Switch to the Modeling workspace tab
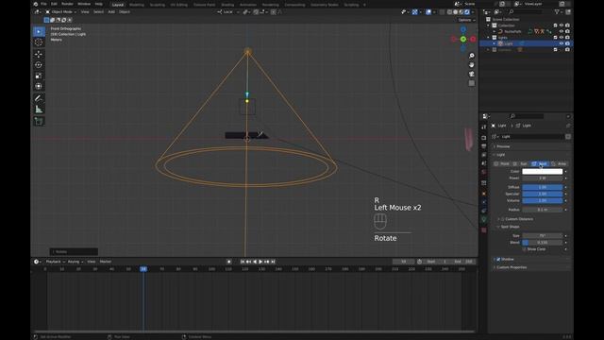Viewport: 604px width, 340px height. click(136, 5)
